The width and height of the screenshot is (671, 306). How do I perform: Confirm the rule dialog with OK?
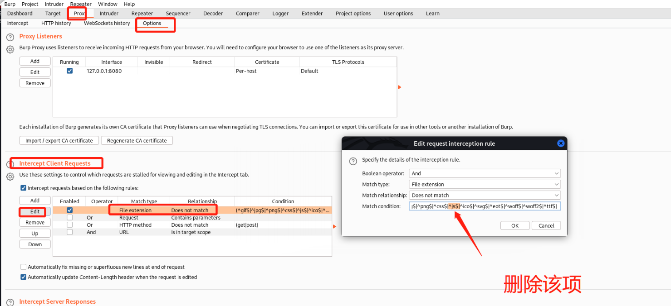pyautogui.click(x=515, y=225)
